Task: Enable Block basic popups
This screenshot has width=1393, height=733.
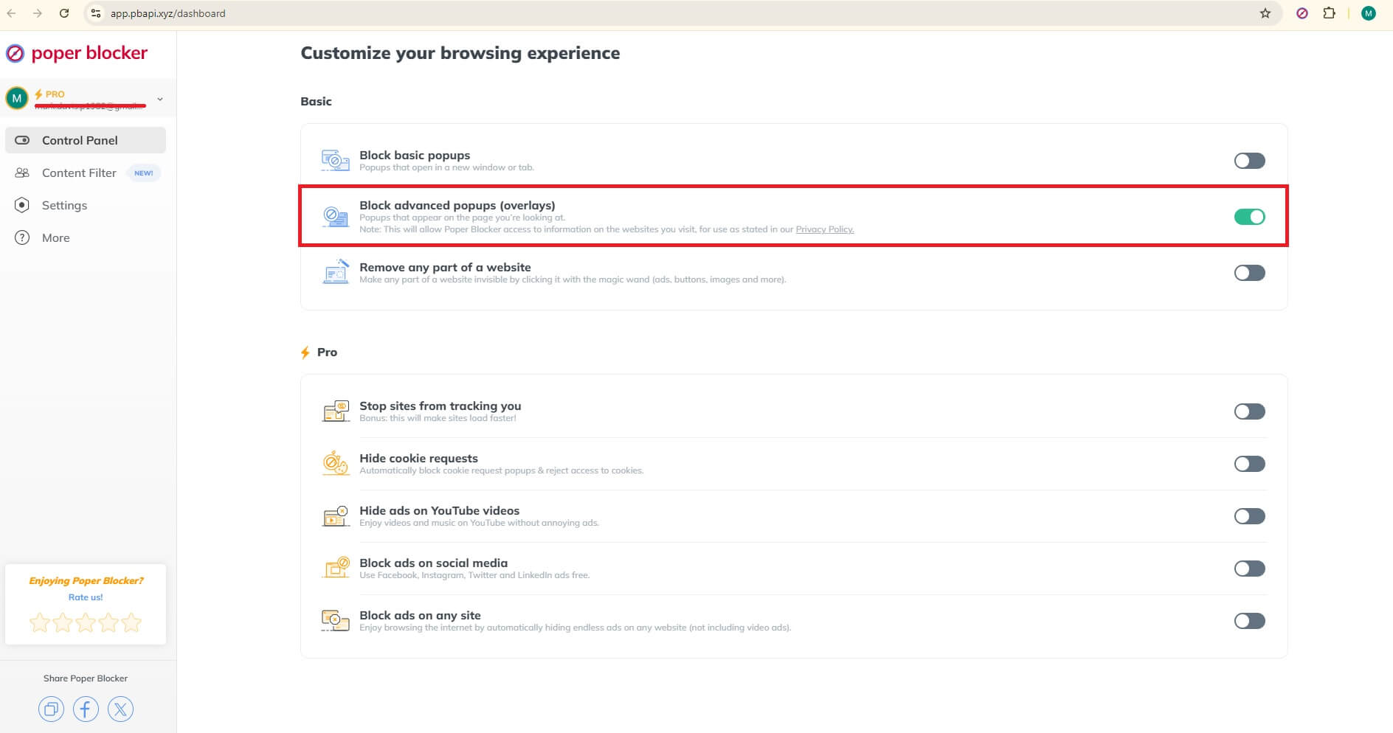Action: 1248,160
